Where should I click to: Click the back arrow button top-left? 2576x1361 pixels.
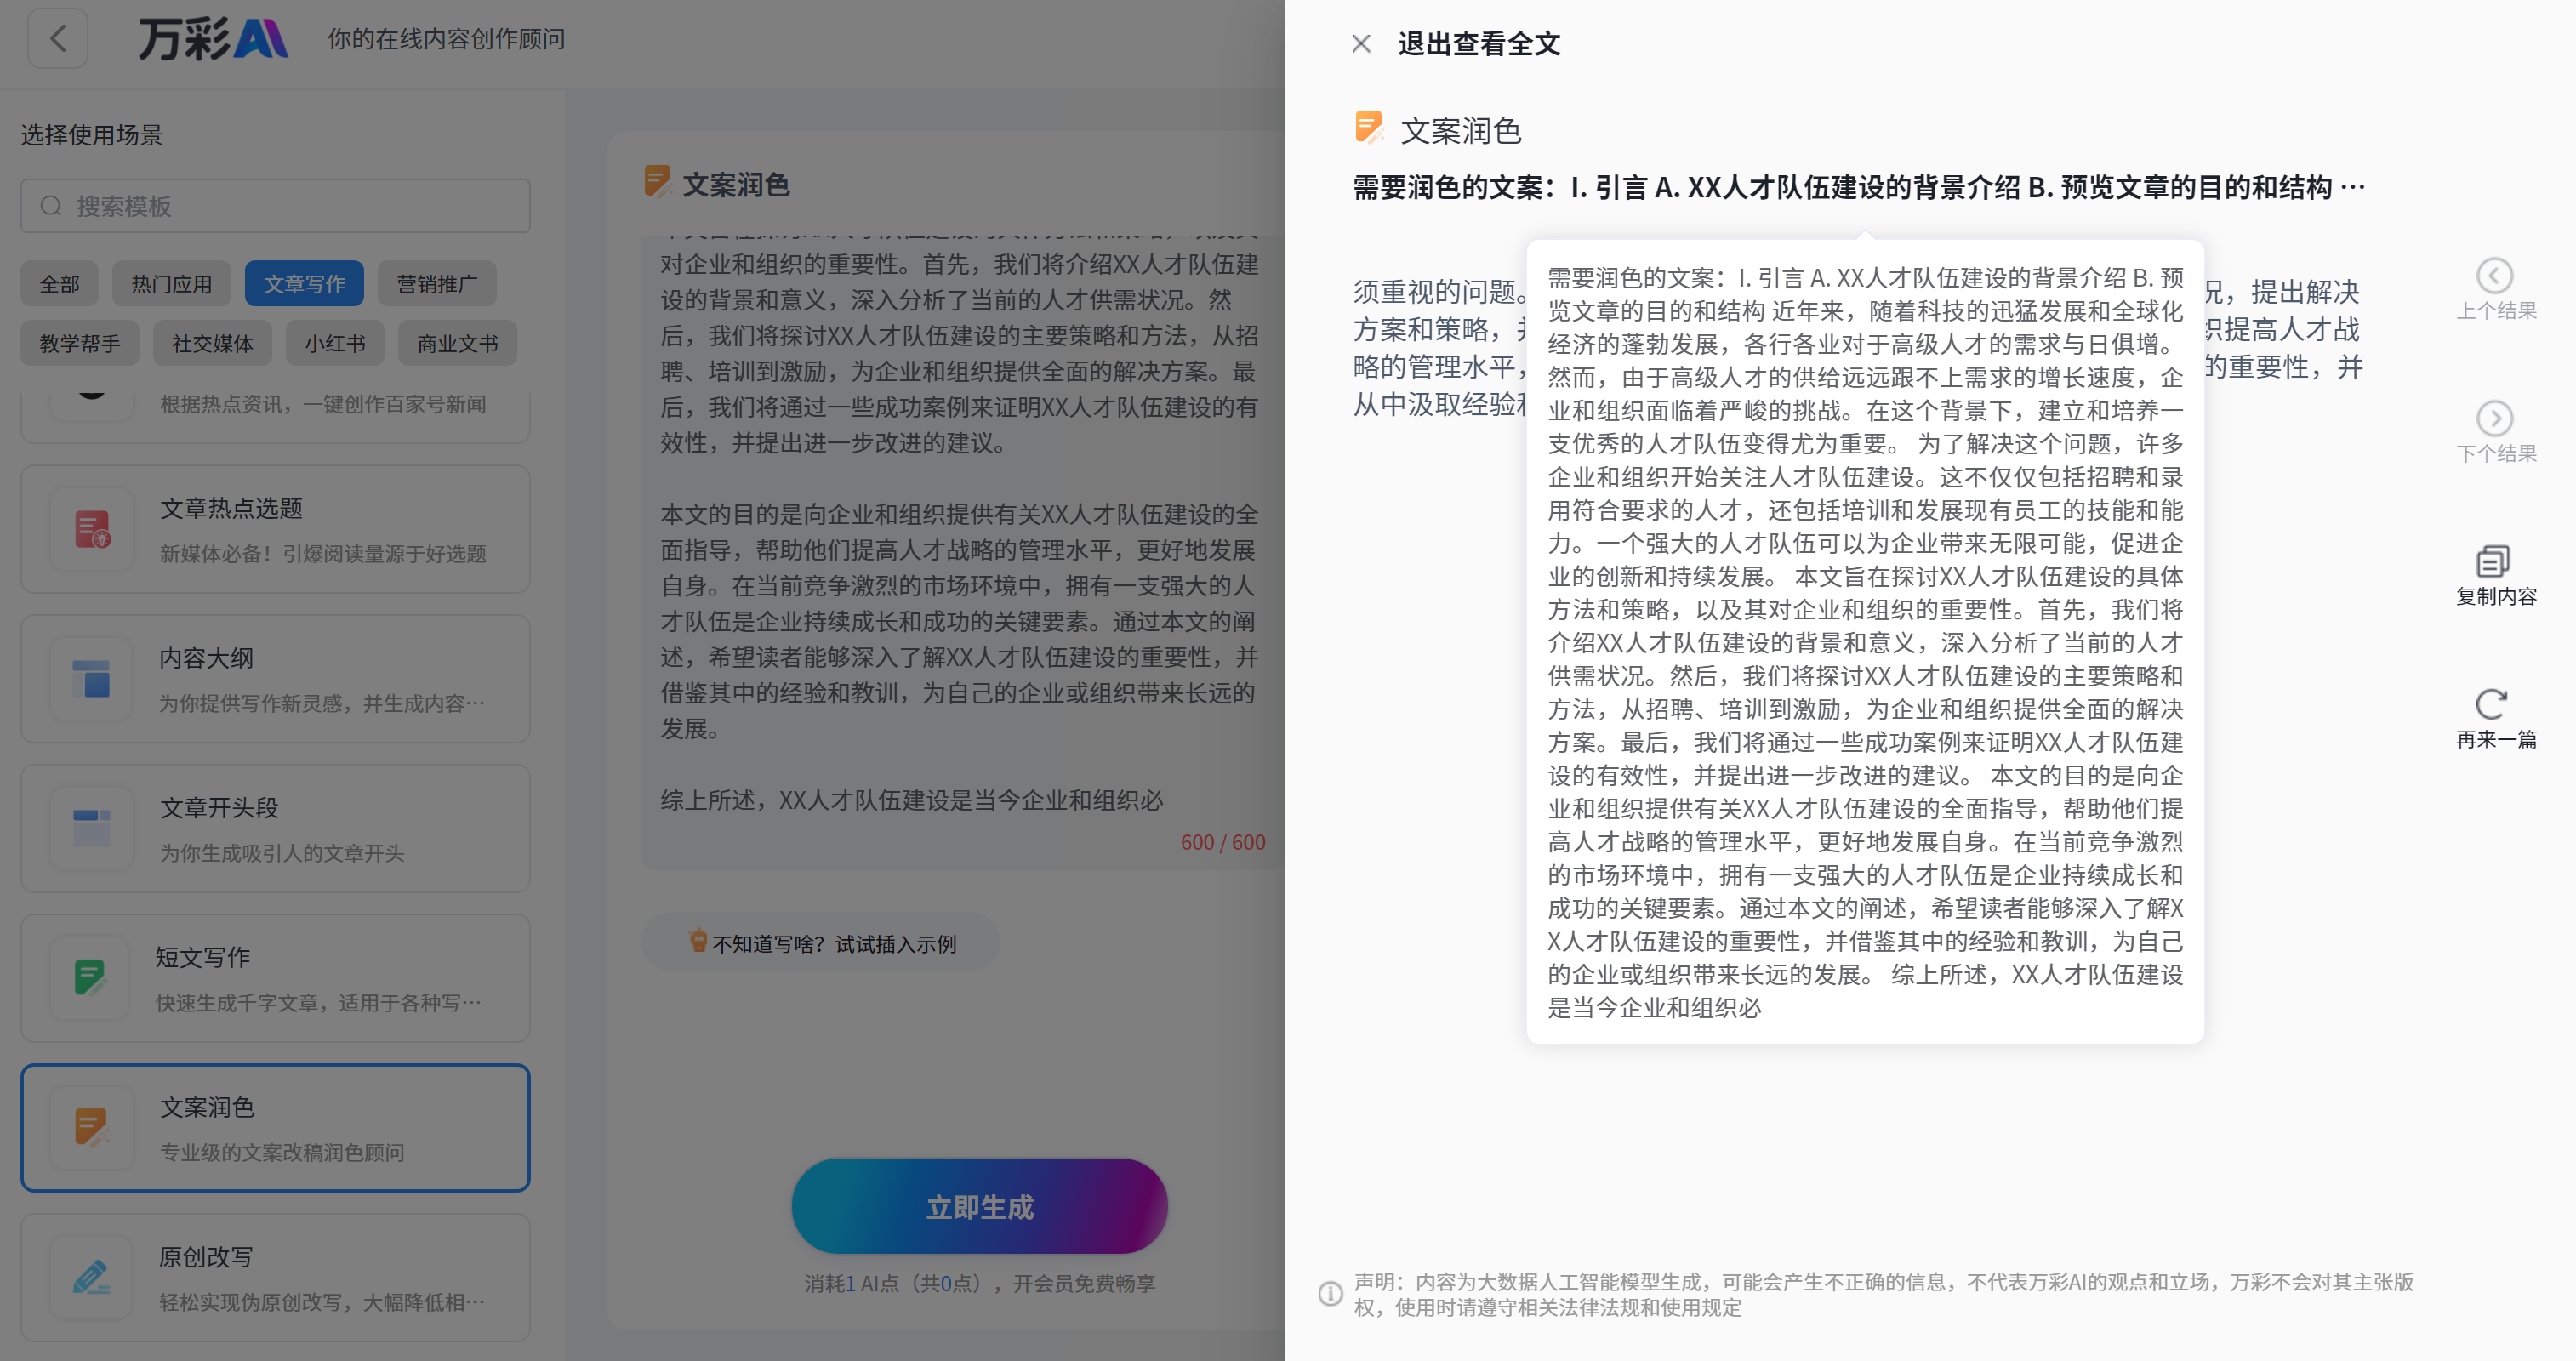58,39
